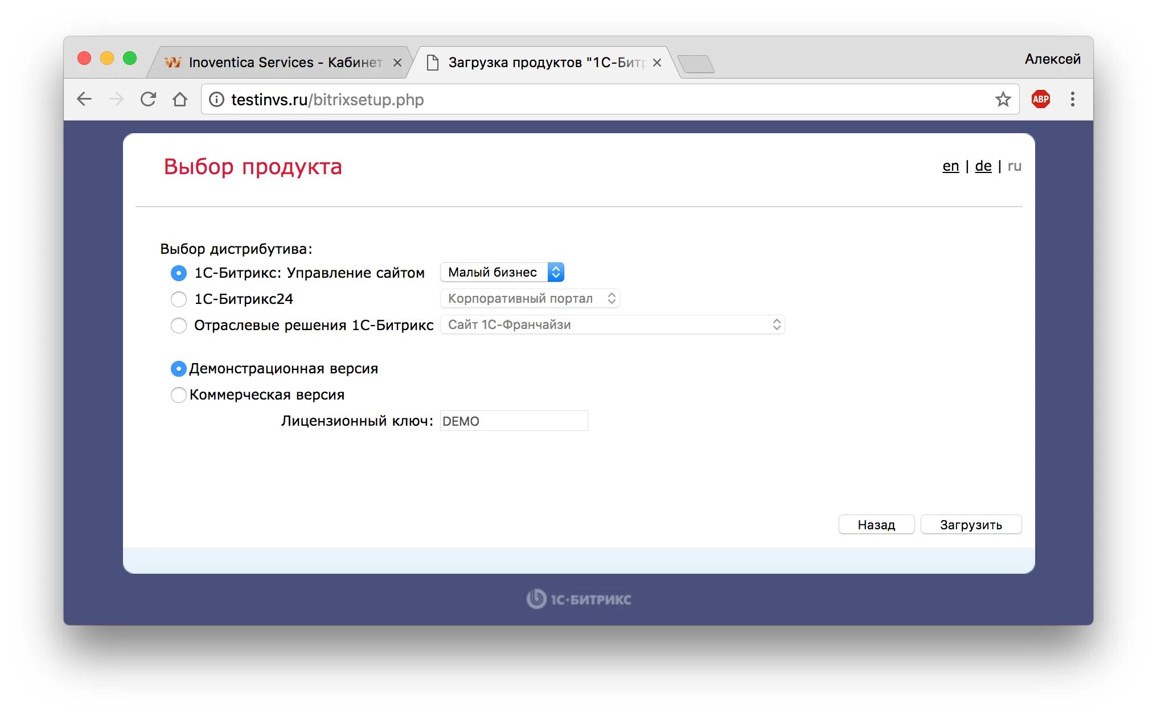Switch to Inoventica Services tab
The width and height of the screenshot is (1157, 716).
[279, 63]
